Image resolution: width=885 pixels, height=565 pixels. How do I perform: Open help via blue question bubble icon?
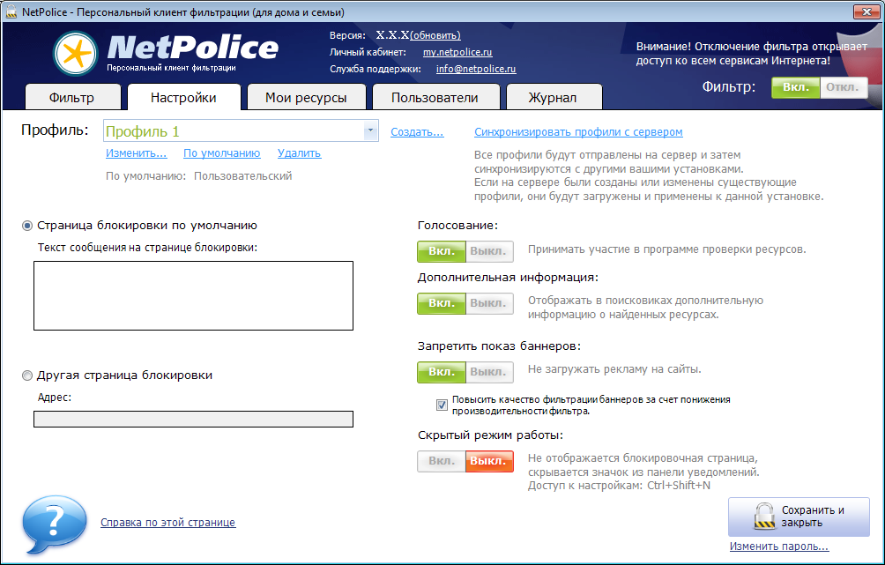pyautogui.click(x=54, y=524)
